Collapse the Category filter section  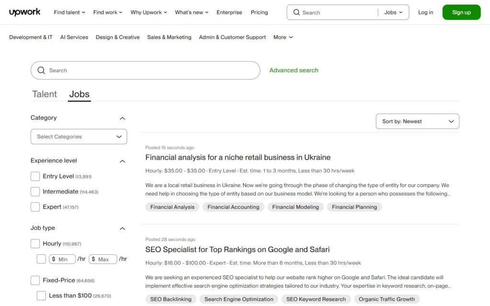coord(122,119)
